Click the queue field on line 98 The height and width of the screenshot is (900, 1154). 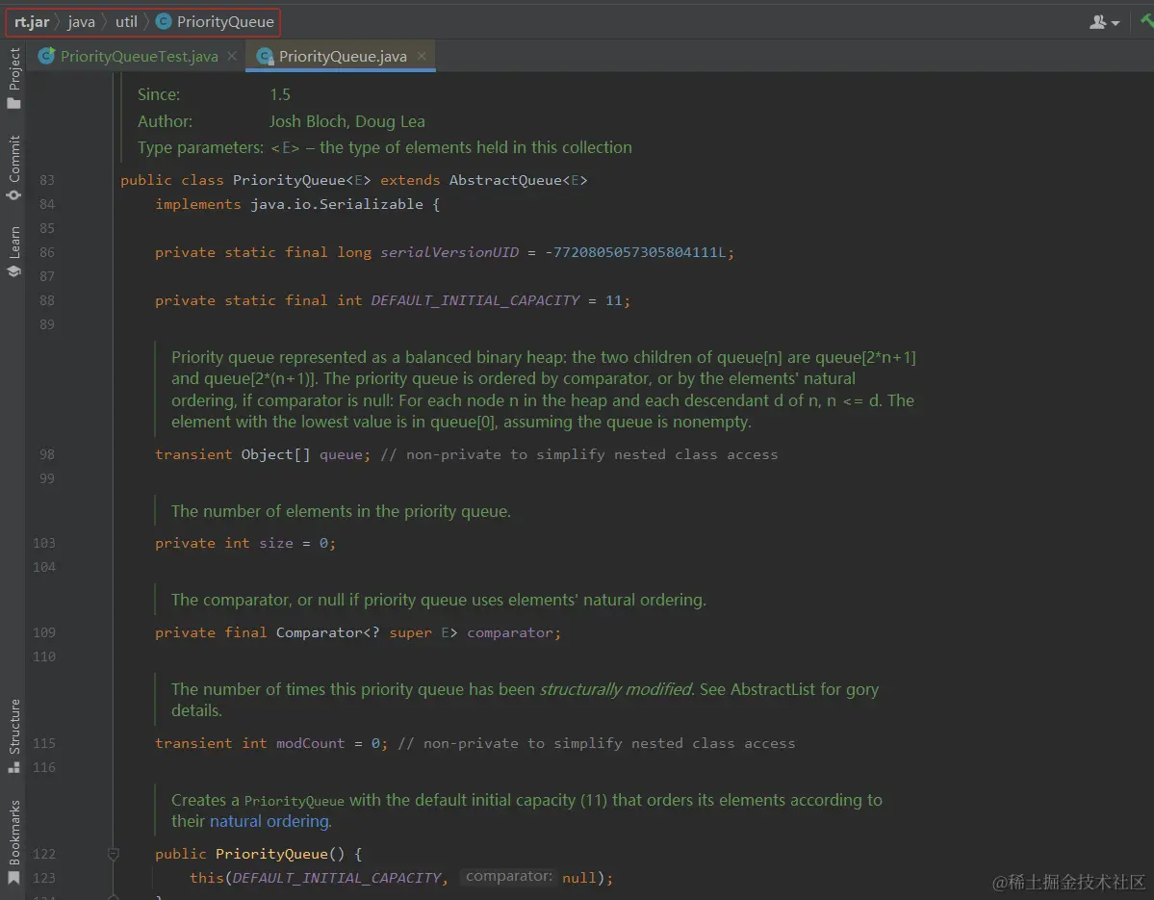coord(341,454)
